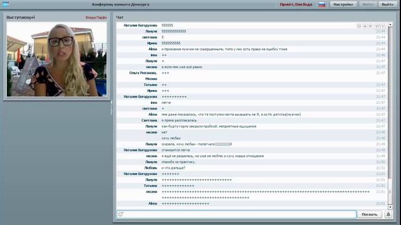Screen dimensions: 401x225
Task: Click the Russian flag language icon
Action: [322, 4]
